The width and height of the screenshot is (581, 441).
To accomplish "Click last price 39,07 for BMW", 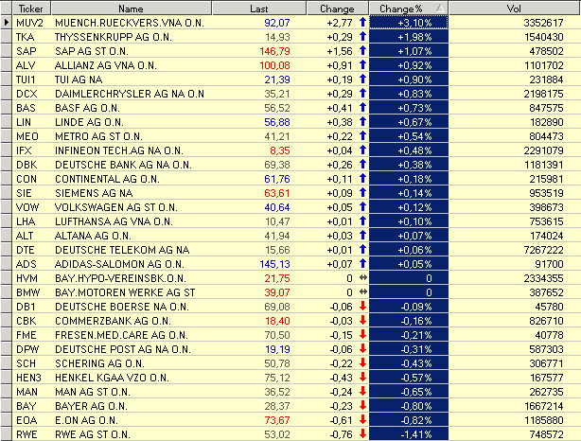I will [277, 292].
